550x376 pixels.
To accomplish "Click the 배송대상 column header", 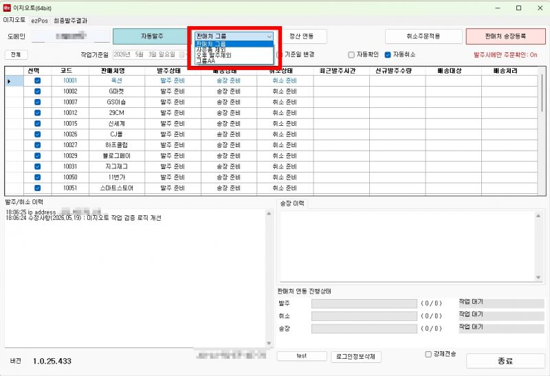I will click(454, 71).
